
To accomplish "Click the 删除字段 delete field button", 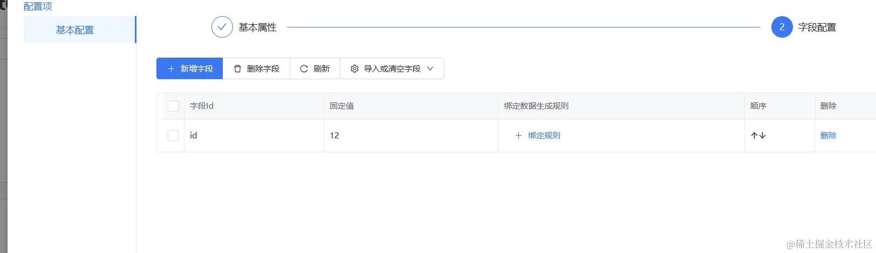I will click(x=256, y=68).
